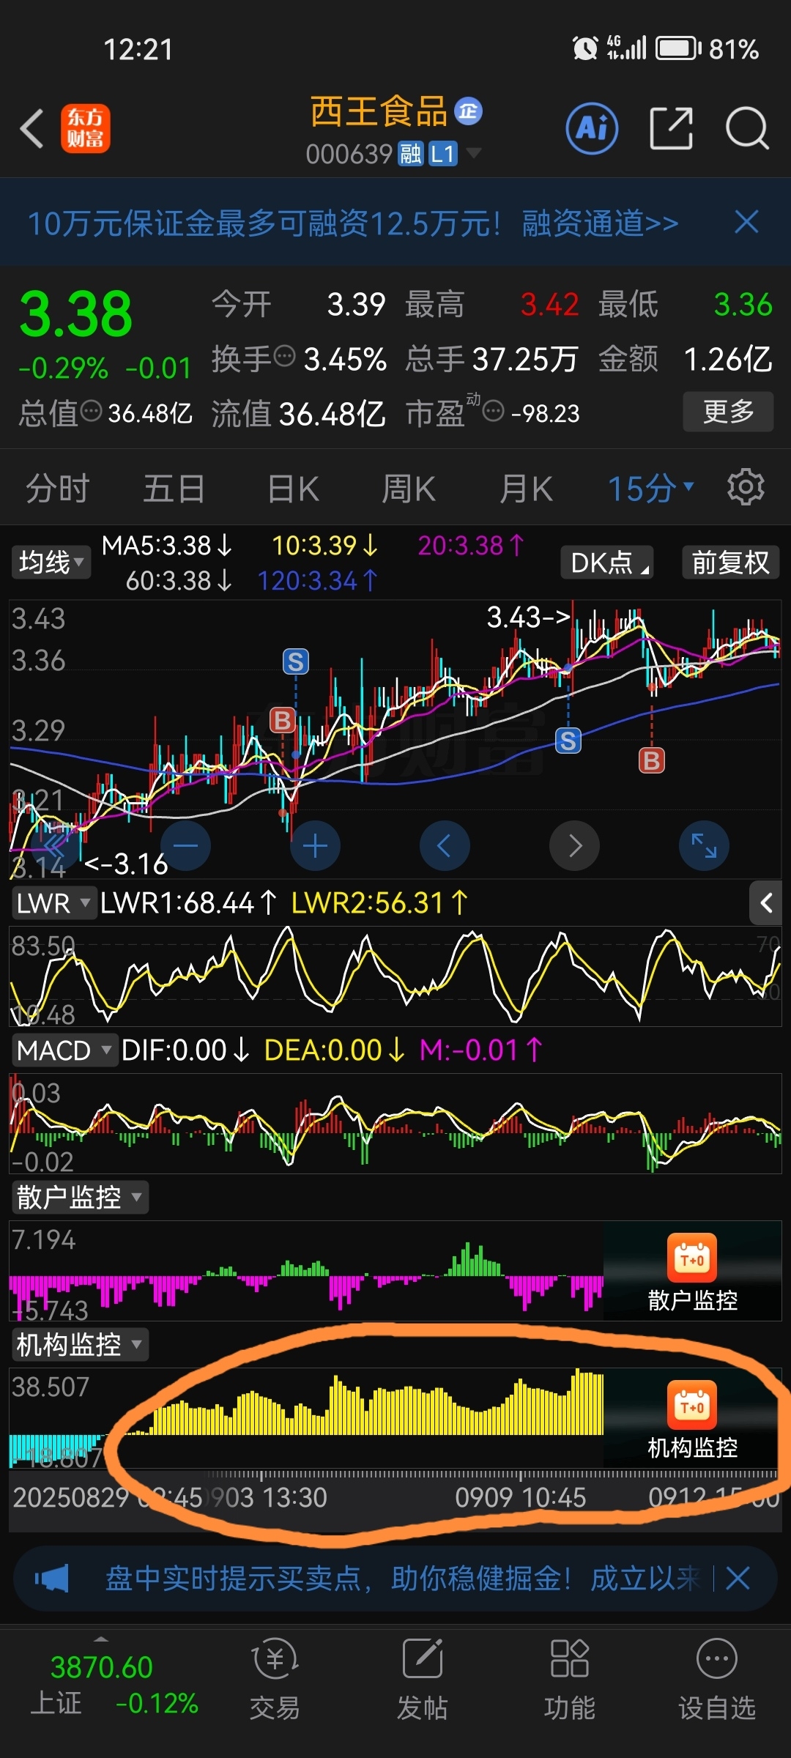The image size is (791, 1758).
Task: Tap the LWR1:68.44 reading
Action: (188, 903)
